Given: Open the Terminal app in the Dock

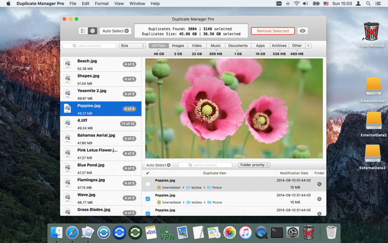Looking at the screenshot, I should 277,233.
